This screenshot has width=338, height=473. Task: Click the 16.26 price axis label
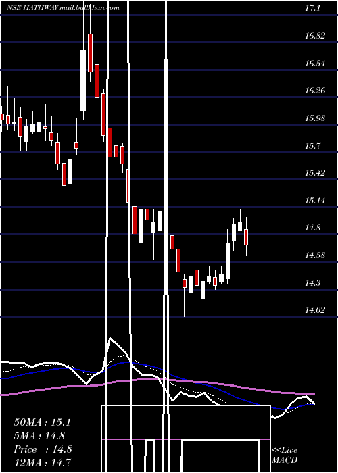click(315, 90)
